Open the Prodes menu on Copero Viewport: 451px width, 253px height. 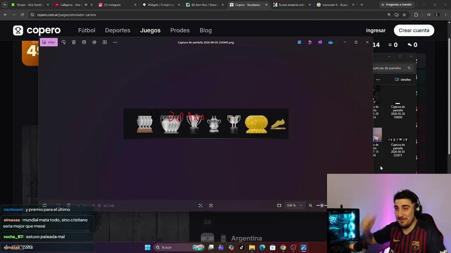coord(180,30)
